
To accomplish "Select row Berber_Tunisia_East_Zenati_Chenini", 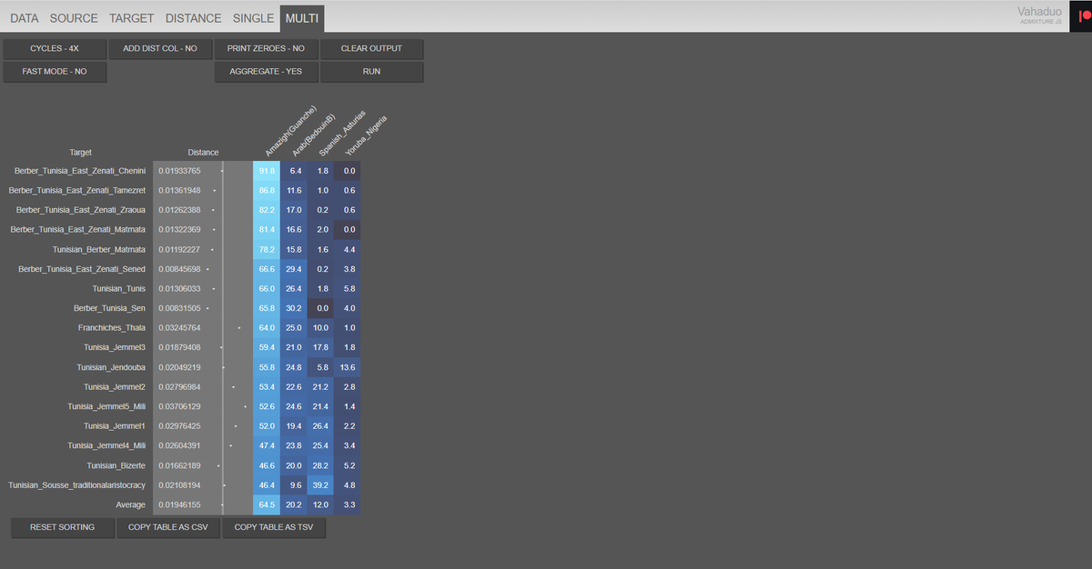I will pyautogui.click(x=80, y=171).
